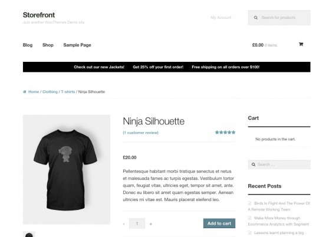Click the magnifier icon in product search

[256, 18]
